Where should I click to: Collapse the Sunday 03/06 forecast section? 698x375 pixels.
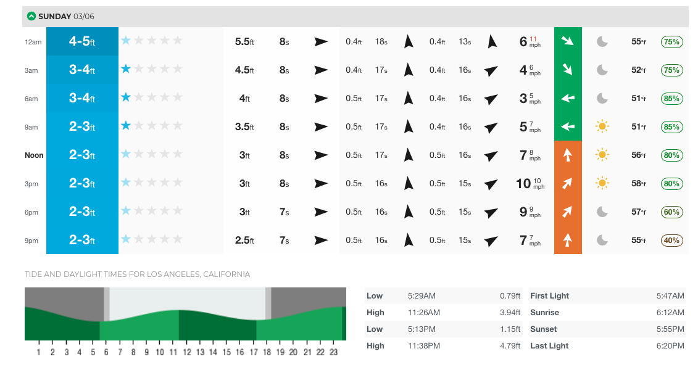(x=31, y=16)
